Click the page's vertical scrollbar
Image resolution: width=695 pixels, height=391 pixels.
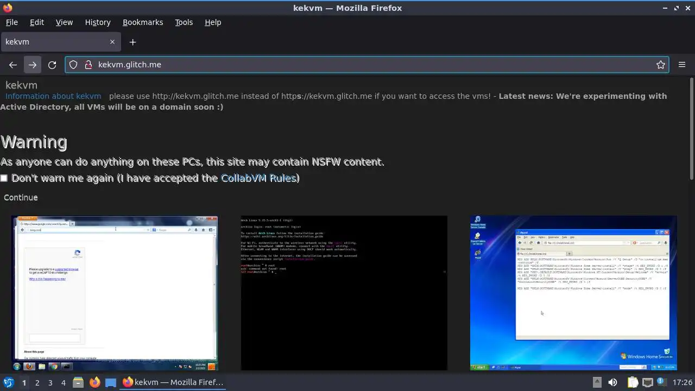coord(691,129)
